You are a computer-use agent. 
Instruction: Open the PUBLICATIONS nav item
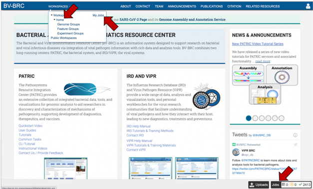(x=212, y=6)
